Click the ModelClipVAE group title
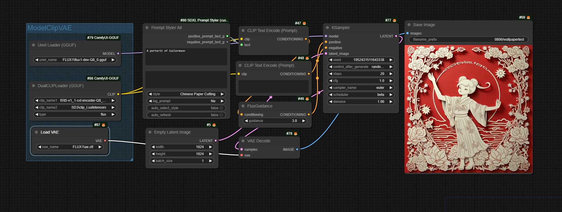 pyautogui.click(x=49, y=28)
